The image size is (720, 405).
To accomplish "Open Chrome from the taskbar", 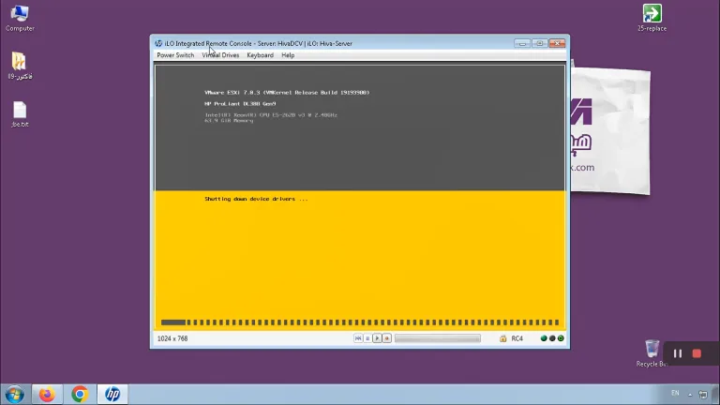I will coord(80,395).
